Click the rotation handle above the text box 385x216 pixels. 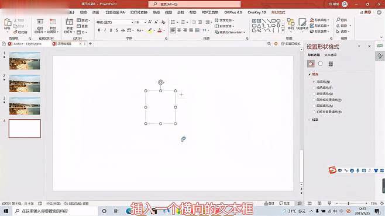click(x=161, y=82)
